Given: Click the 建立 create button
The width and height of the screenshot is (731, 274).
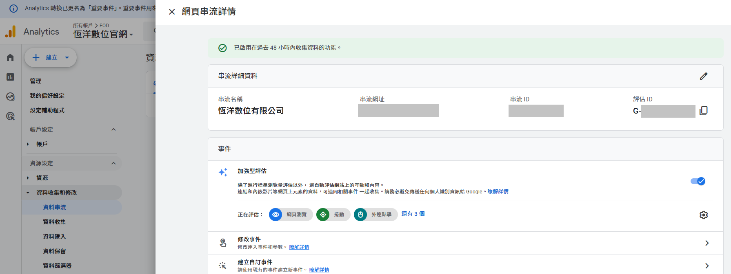Looking at the screenshot, I should pyautogui.click(x=51, y=57).
